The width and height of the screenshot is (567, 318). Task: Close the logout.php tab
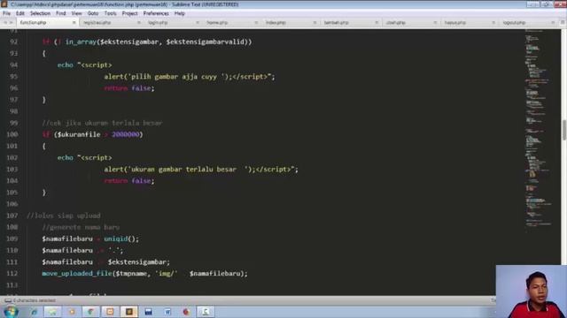pos(553,23)
